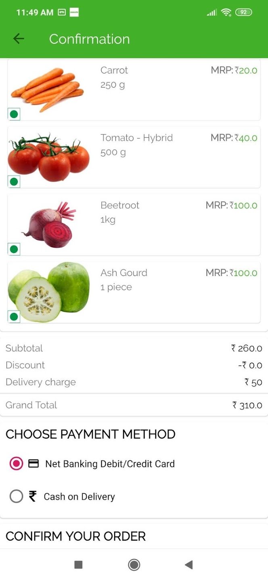Tap the Ash Gourd MRP price
Screen dimensions: 268x581
231,273
